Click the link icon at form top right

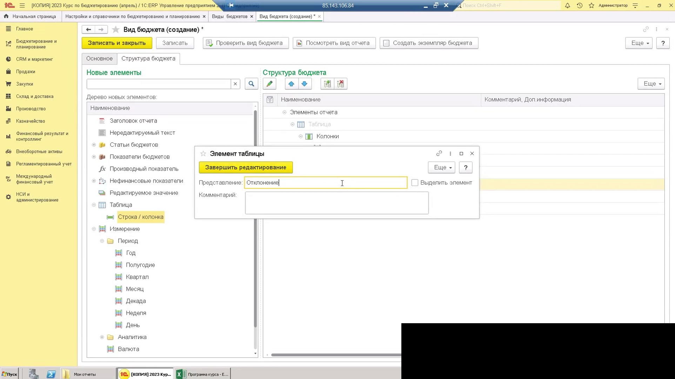click(646, 29)
